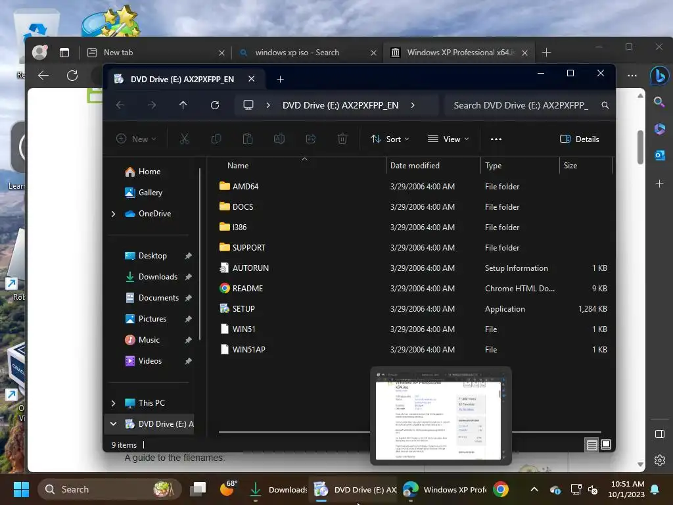Switch to Windows XP Professional x64 Edge tab
The image size is (673, 505).
tap(458, 53)
